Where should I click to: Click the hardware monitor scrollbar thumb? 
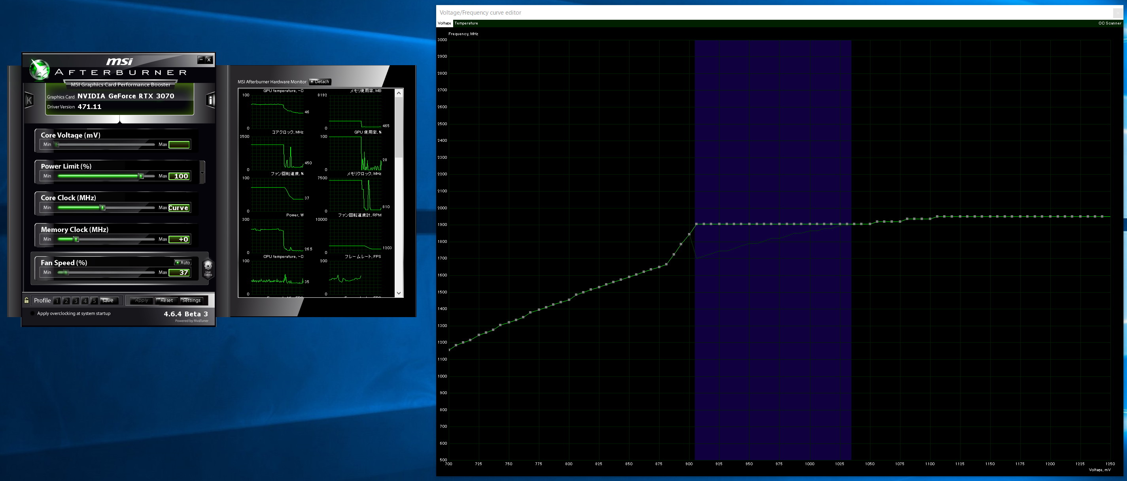[x=399, y=127]
